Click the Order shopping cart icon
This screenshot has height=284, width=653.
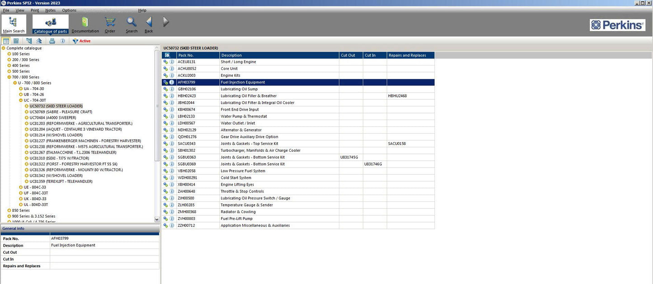click(x=109, y=21)
